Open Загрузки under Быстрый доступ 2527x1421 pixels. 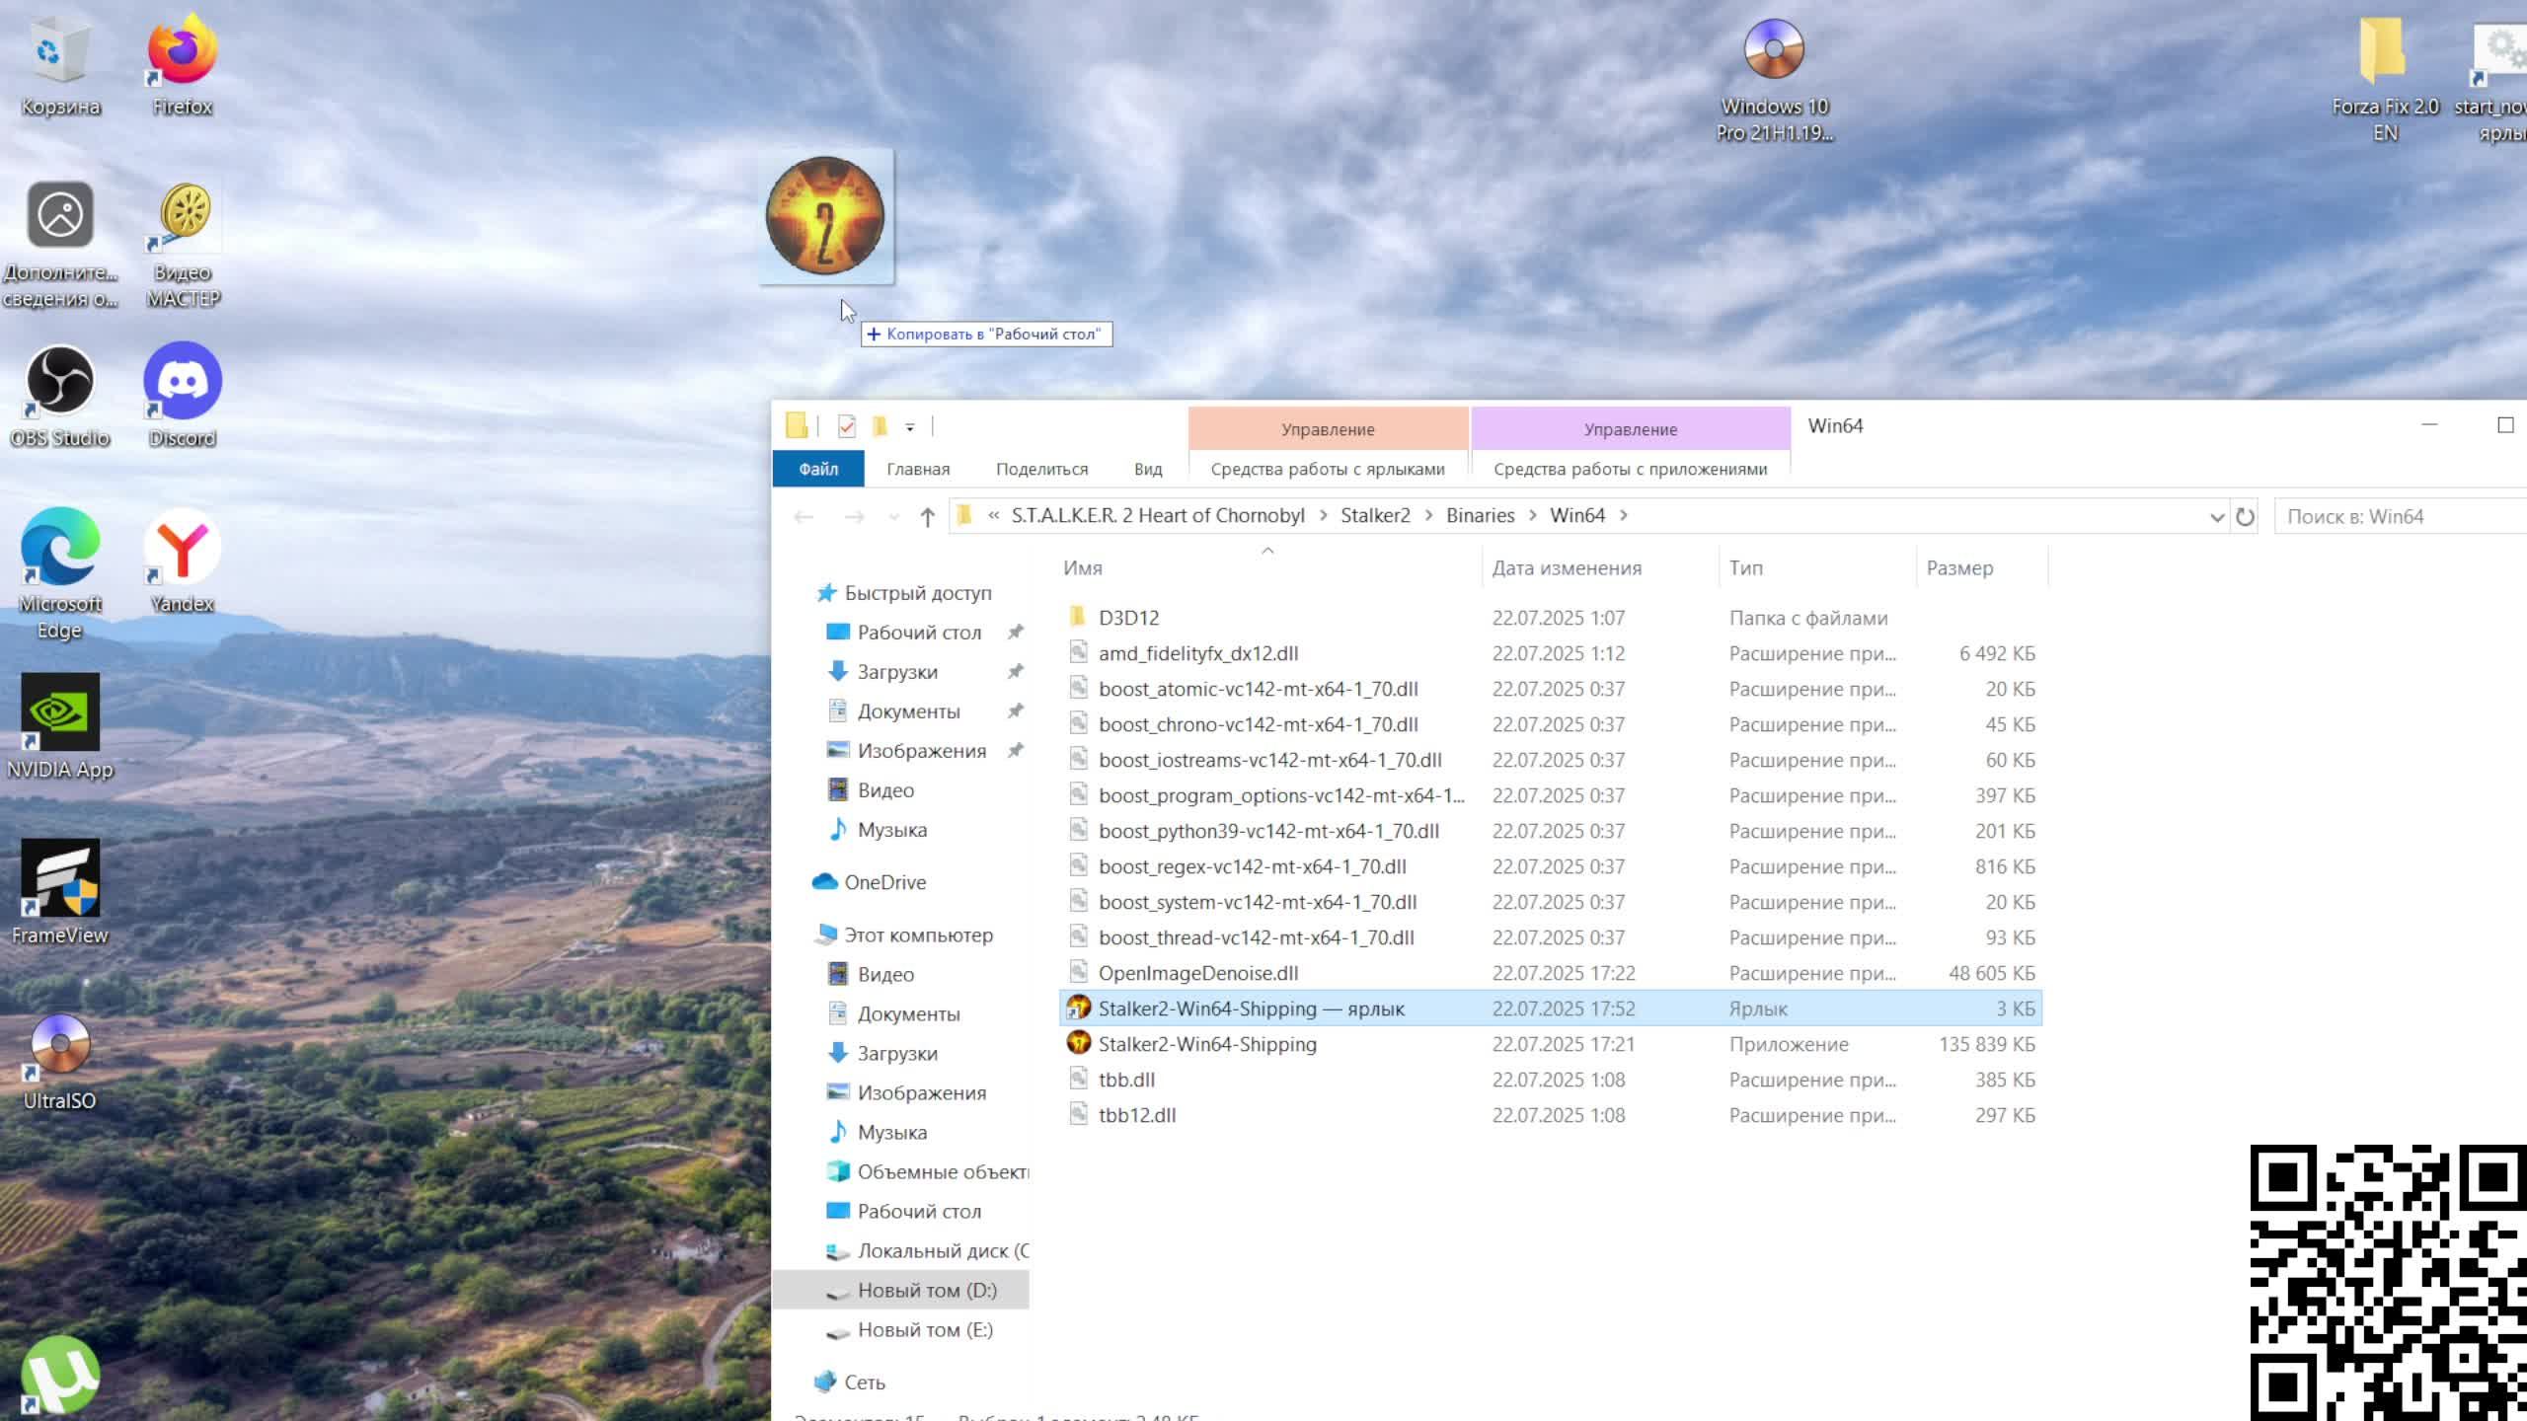(x=896, y=672)
